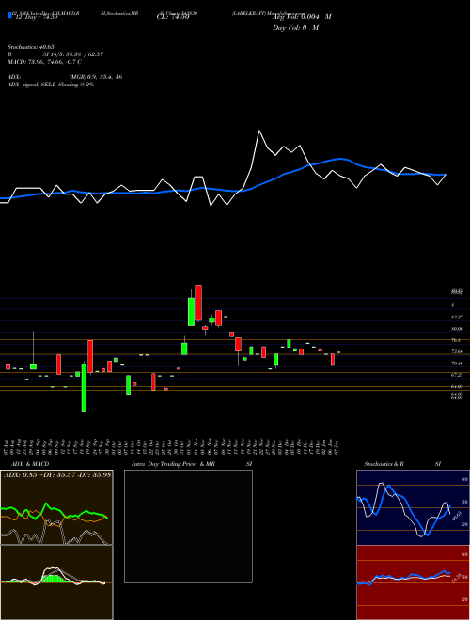
Task: Click the 67.25 price axis label
Action: pos(458,375)
